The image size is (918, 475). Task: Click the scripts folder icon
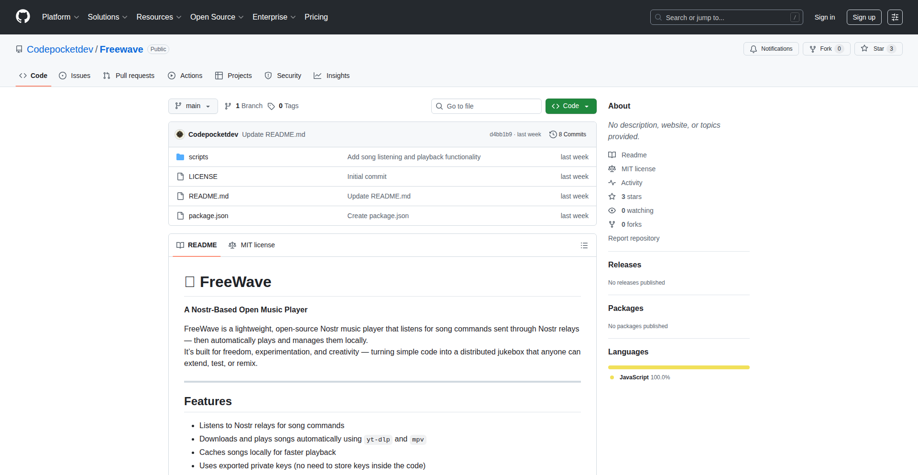click(x=180, y=157)
